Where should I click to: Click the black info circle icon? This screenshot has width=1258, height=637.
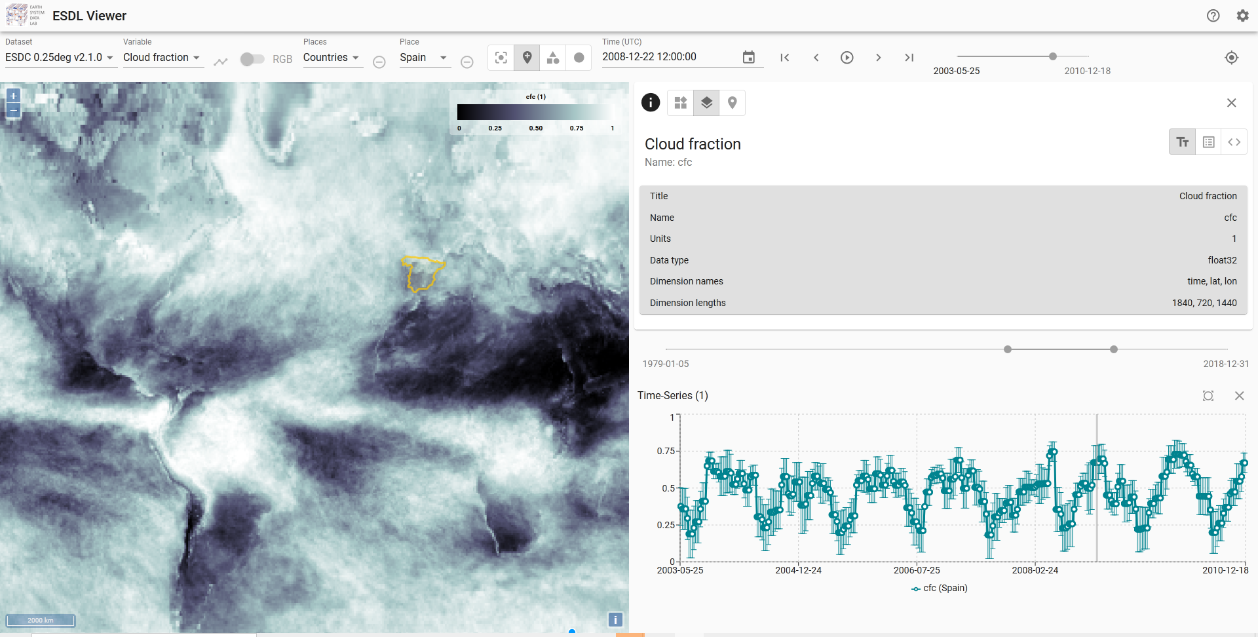tap(650, 102)
